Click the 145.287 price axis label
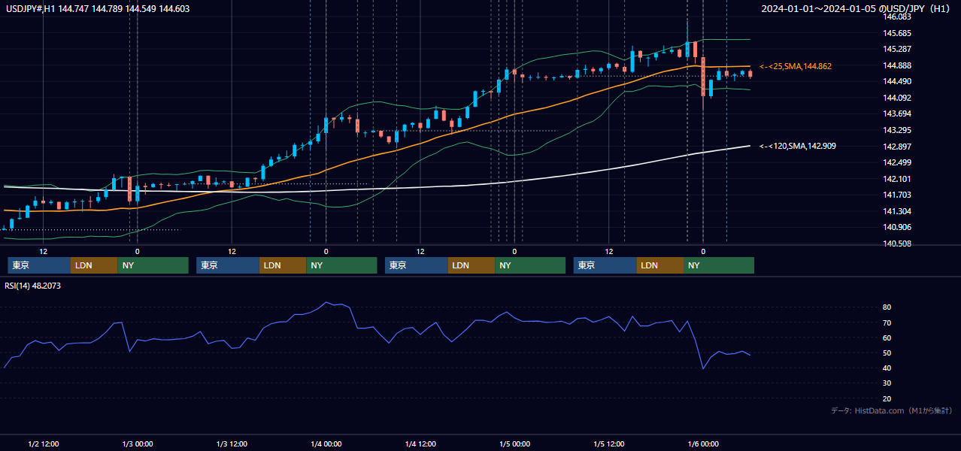 898,49
